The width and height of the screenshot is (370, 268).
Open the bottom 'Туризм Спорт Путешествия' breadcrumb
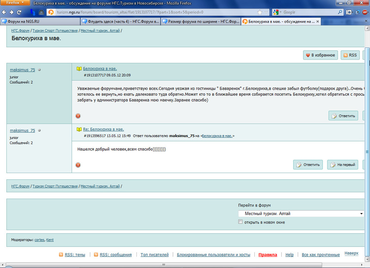coord(55,186)
